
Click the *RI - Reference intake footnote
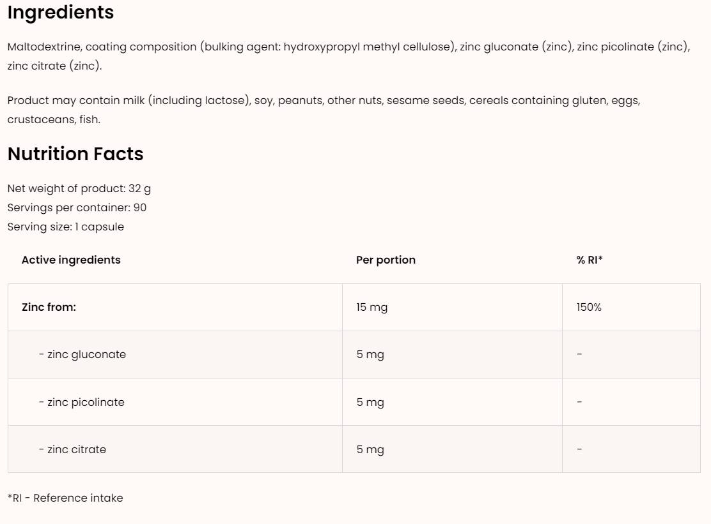(65, 498)
